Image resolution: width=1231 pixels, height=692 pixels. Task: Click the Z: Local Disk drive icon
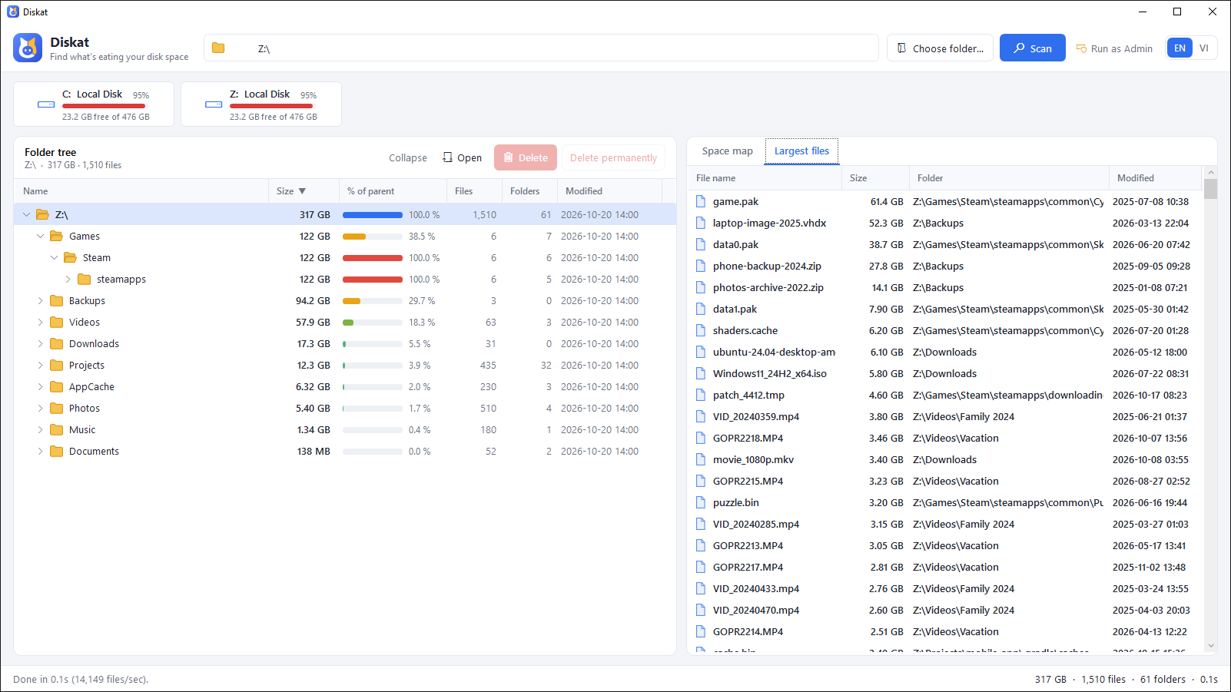tap(214, 104)
